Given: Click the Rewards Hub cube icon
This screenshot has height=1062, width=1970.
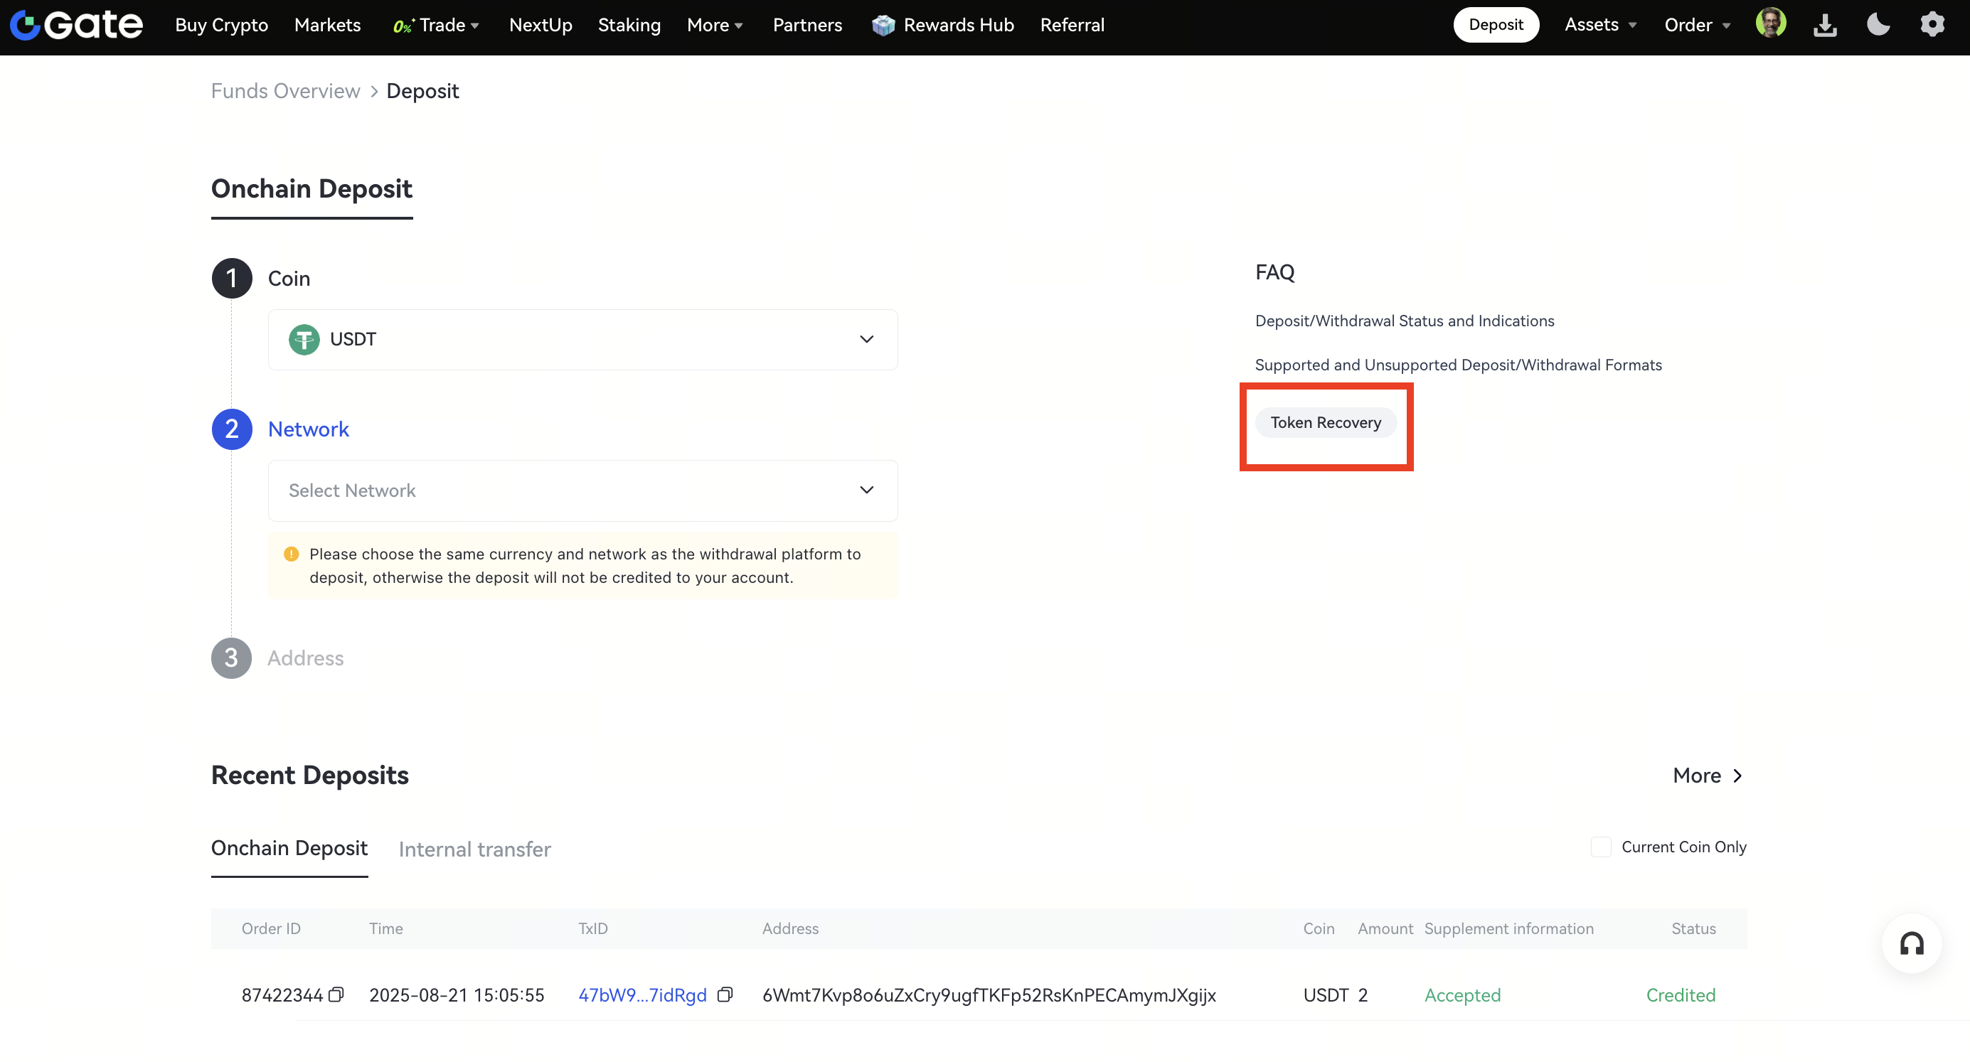Looking at the screenshot, I should click(x=883, y=25).
